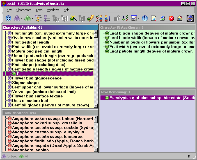
Task: Click Characters Available scrollbar up arrow
Action: pos(96,32)
